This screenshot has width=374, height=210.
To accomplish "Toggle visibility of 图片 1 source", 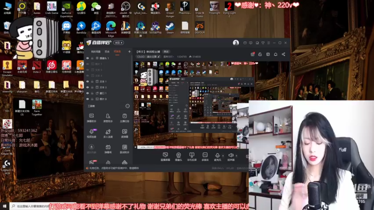I will tap(87, 64).
